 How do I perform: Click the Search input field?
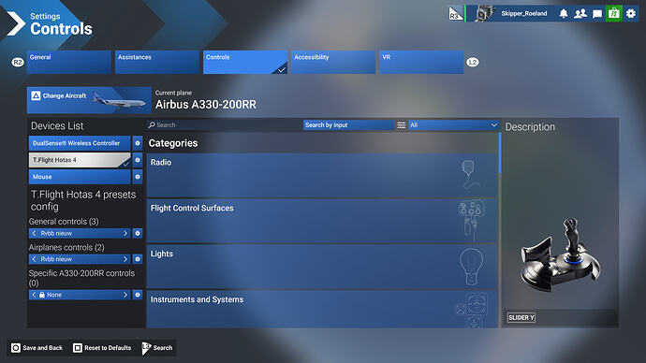click(x=225, y=125)
